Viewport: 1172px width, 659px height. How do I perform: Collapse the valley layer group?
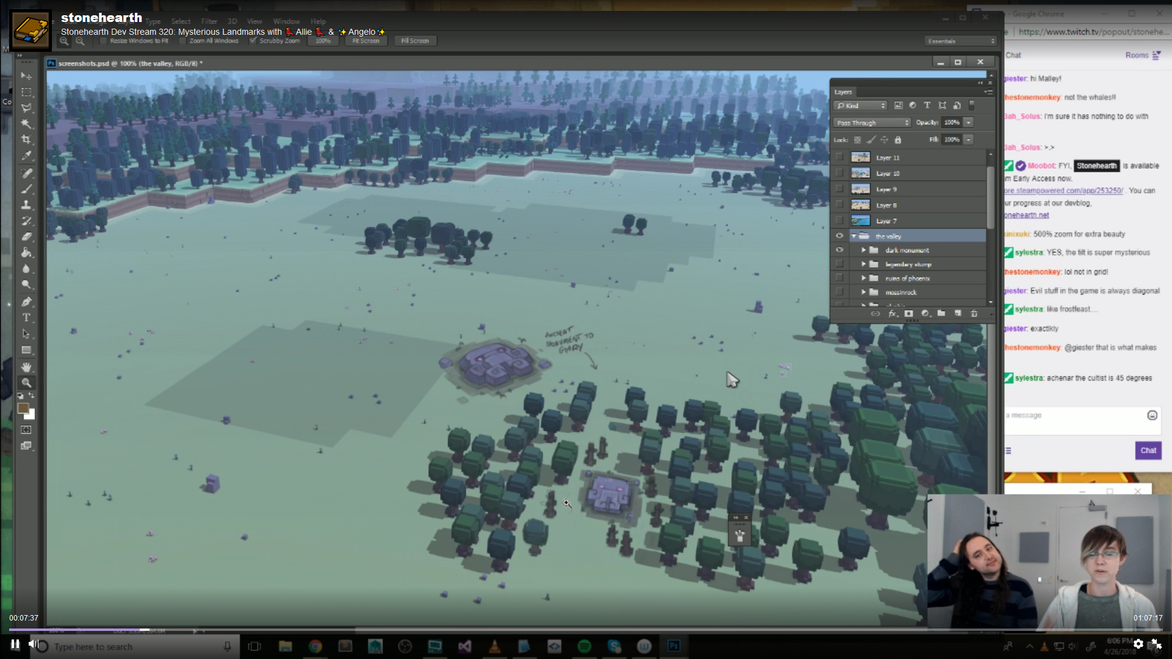pyautogui.click(x=853, y=236)
